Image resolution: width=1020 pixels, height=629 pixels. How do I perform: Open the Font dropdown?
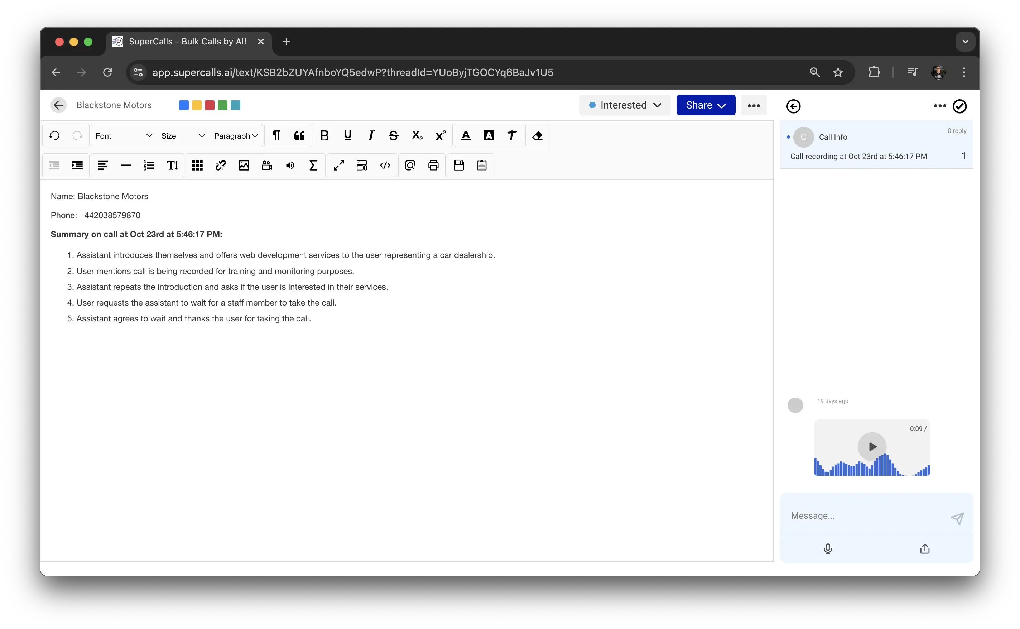coord(124,136)
